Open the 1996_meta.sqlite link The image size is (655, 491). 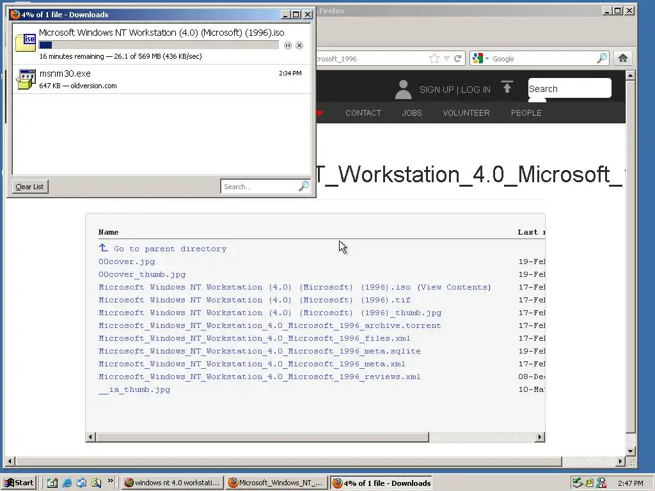(x=260, y=351)
